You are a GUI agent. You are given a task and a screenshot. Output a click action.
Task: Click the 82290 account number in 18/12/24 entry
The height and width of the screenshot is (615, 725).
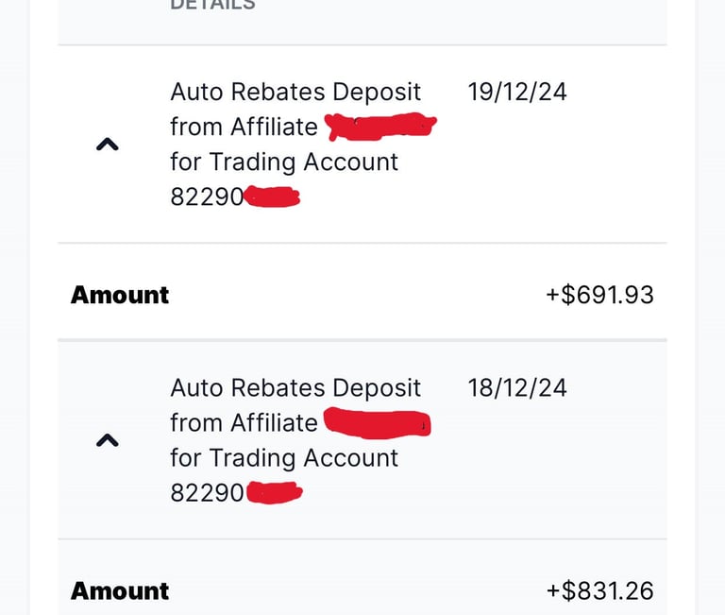pyautogui.click(x=207, y=493)
